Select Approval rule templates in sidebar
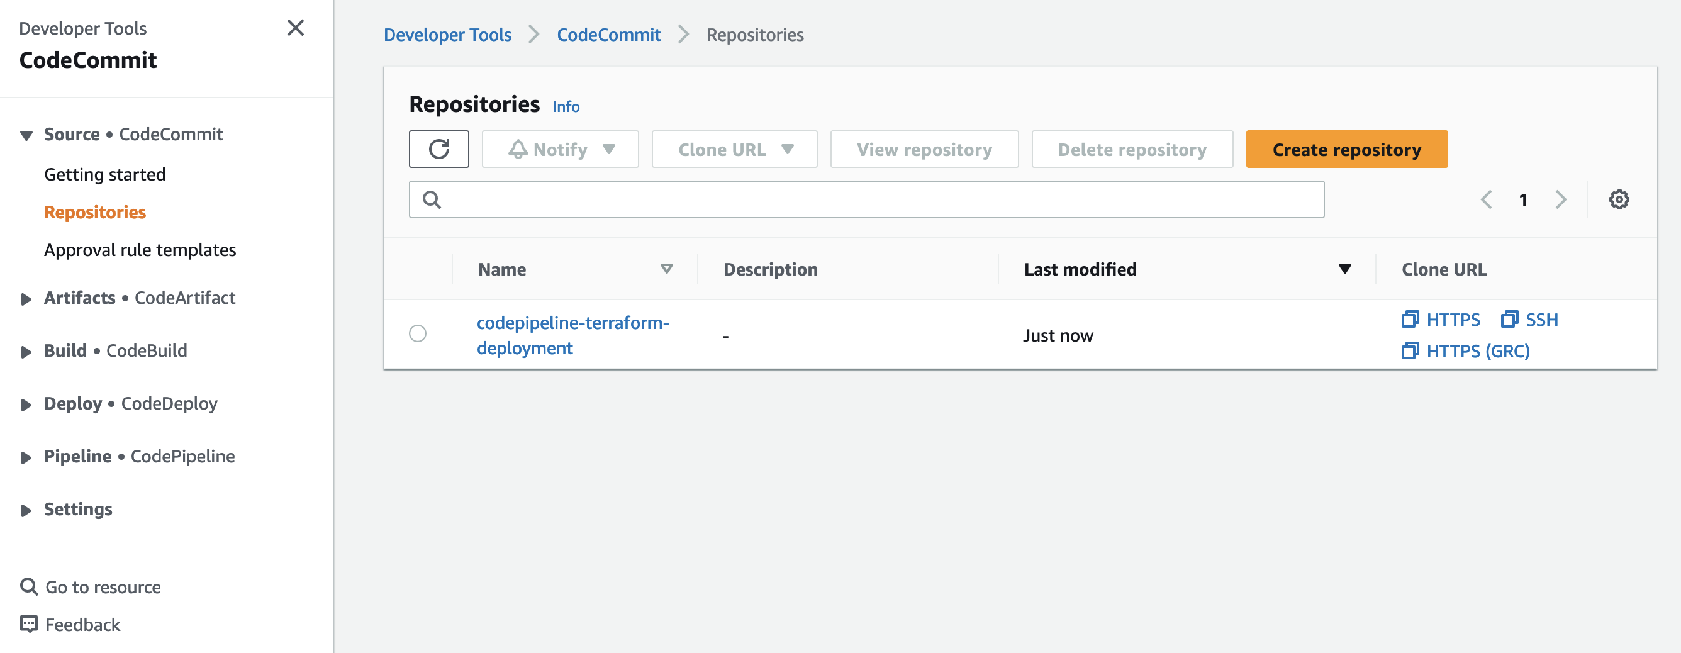This screenshot has height=653, width=1681. coord(140,249)
